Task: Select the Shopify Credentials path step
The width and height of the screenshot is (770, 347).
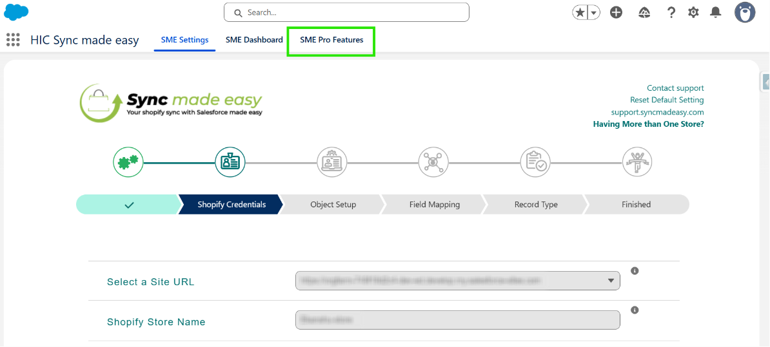Action: [x=232, y=204]
